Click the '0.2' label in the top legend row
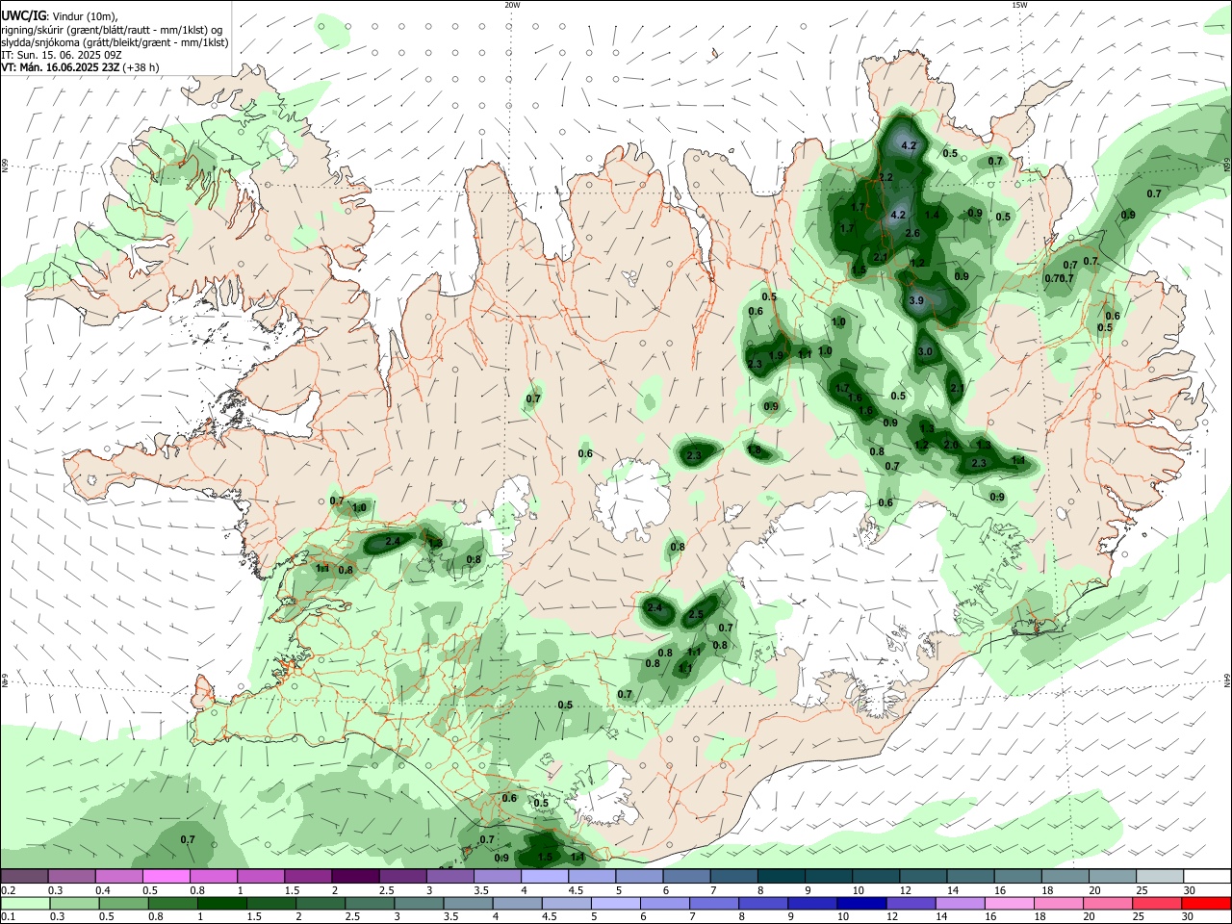The image size is (1232, 924). click(x=9, y=890)
